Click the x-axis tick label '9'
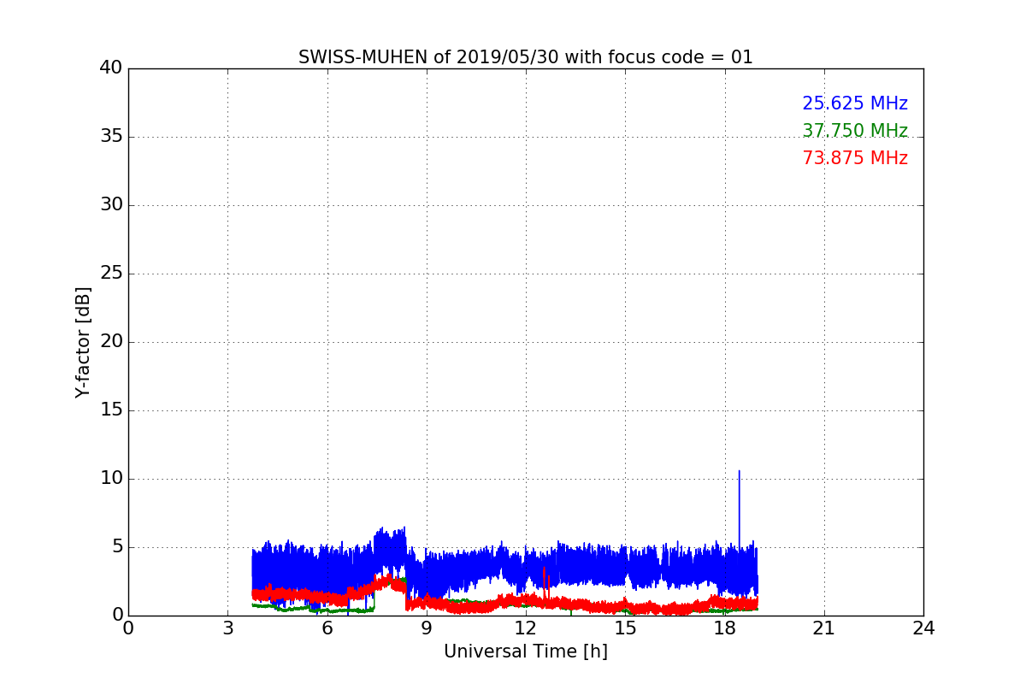 coord(427,628)
